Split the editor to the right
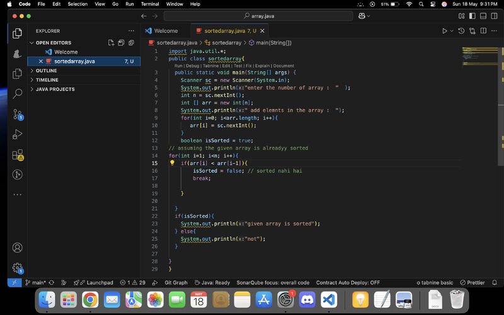The image size is (504, 315). coord(482,30)
